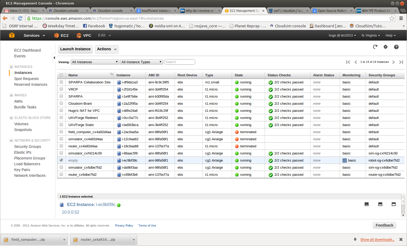This screenshot has height=246, width=407.
Task: Open the Name column filter icon
Action: click(x=111, y=74)
